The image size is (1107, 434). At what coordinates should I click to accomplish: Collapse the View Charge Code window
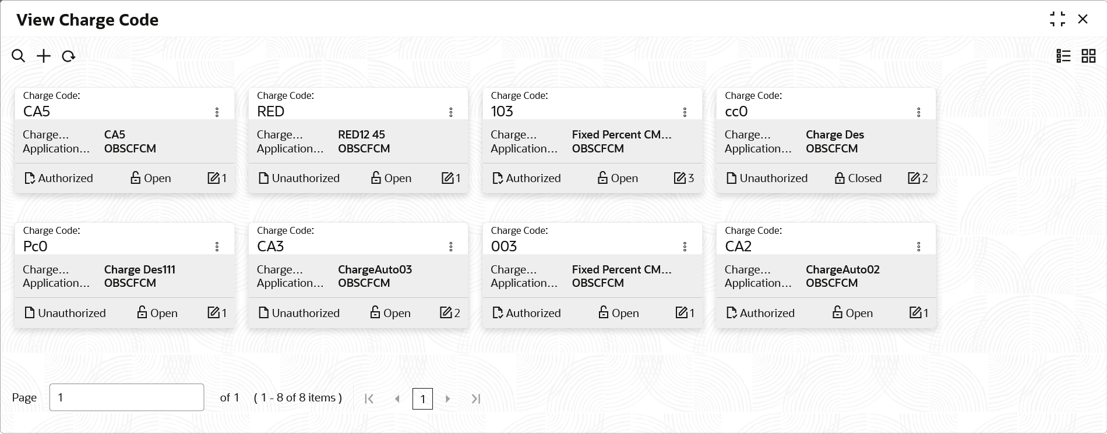(1057, 19)
